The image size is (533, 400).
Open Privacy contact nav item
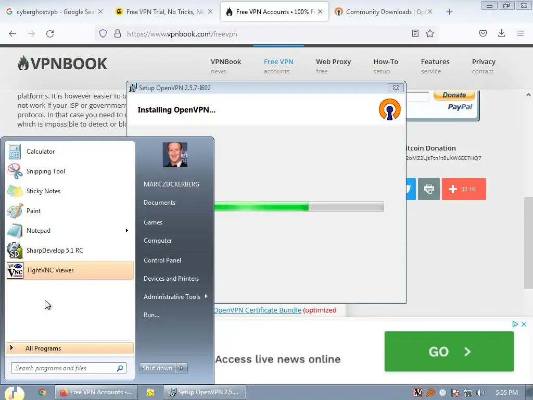coord(484,66)
